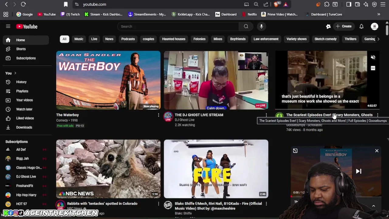The width and height of the screenshot is (389, 219).
Task: Click the search magnifier button
Action: click(246, 26)
